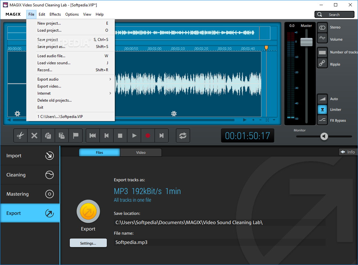The height and width of the screenshot is (265, 358).
Task: Choose Export video... menu item
Action: coord(71,86)
